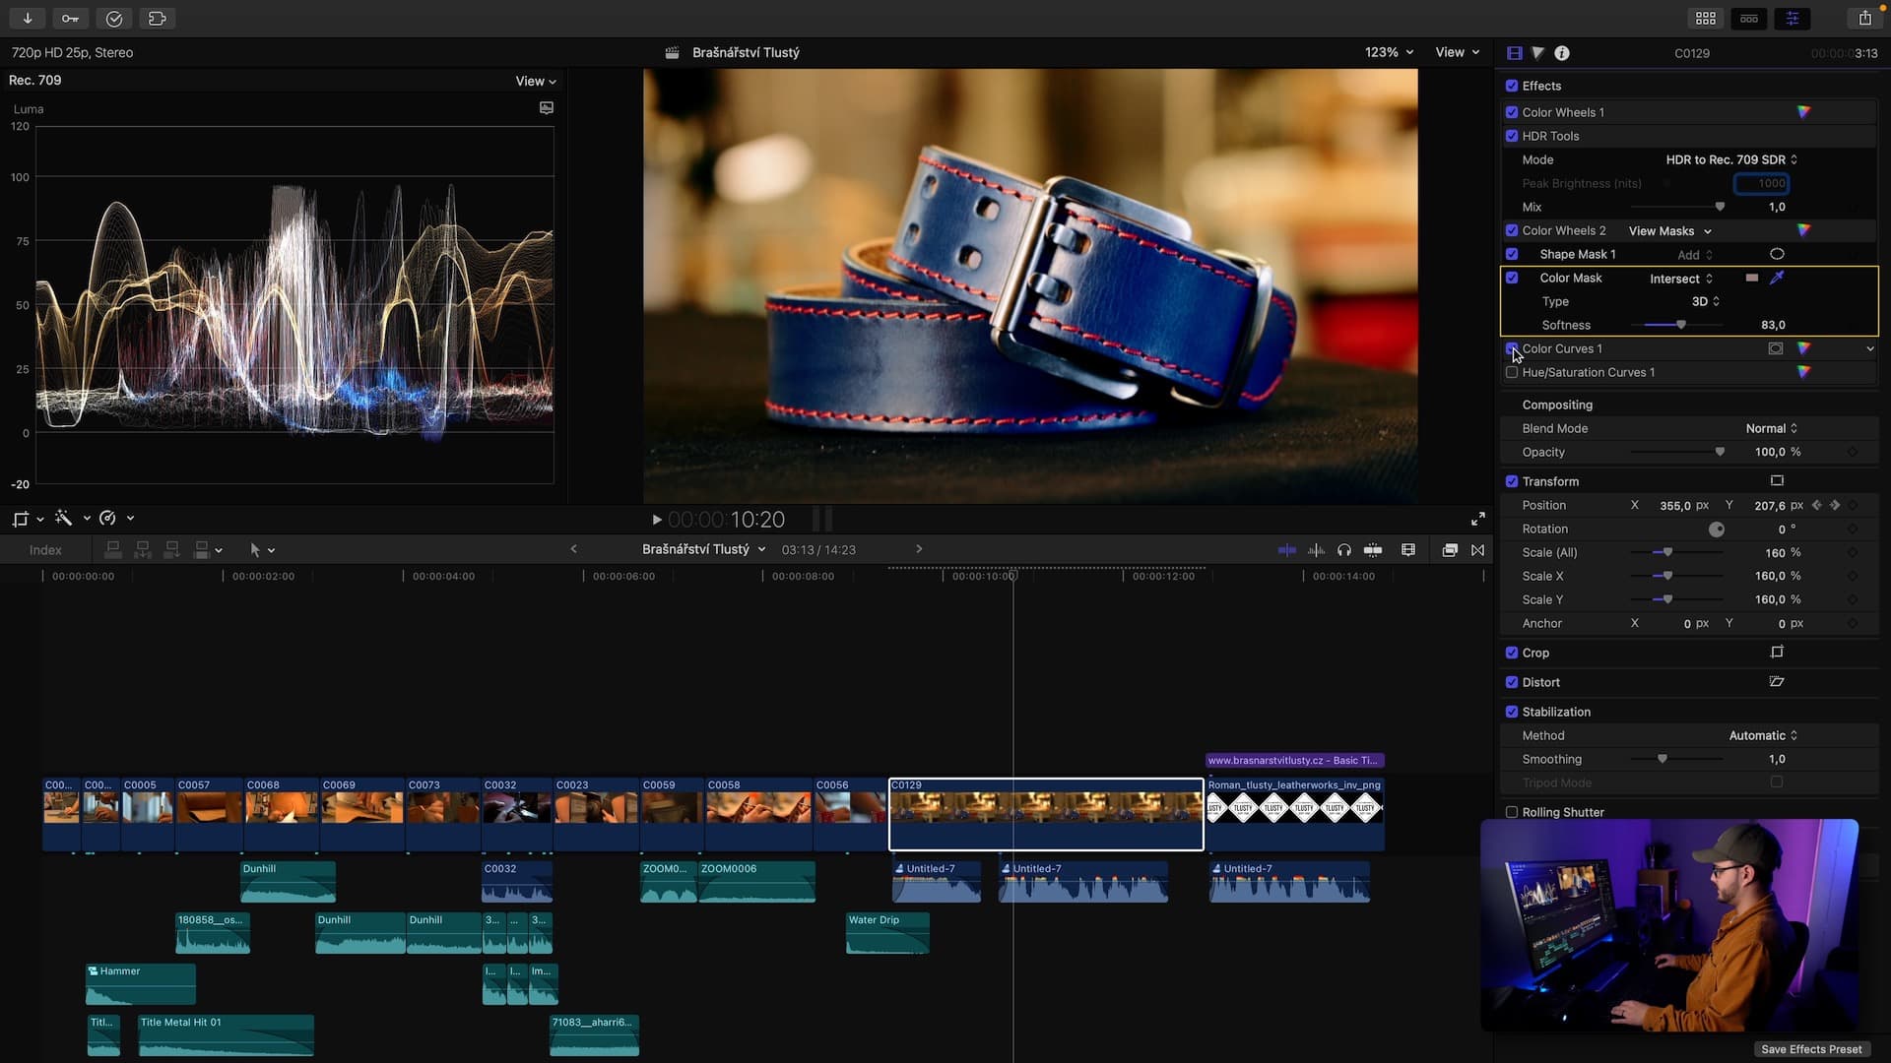Open the info inspector icon
The height and width of the screenshot is (1063, 1891).
1562,53
